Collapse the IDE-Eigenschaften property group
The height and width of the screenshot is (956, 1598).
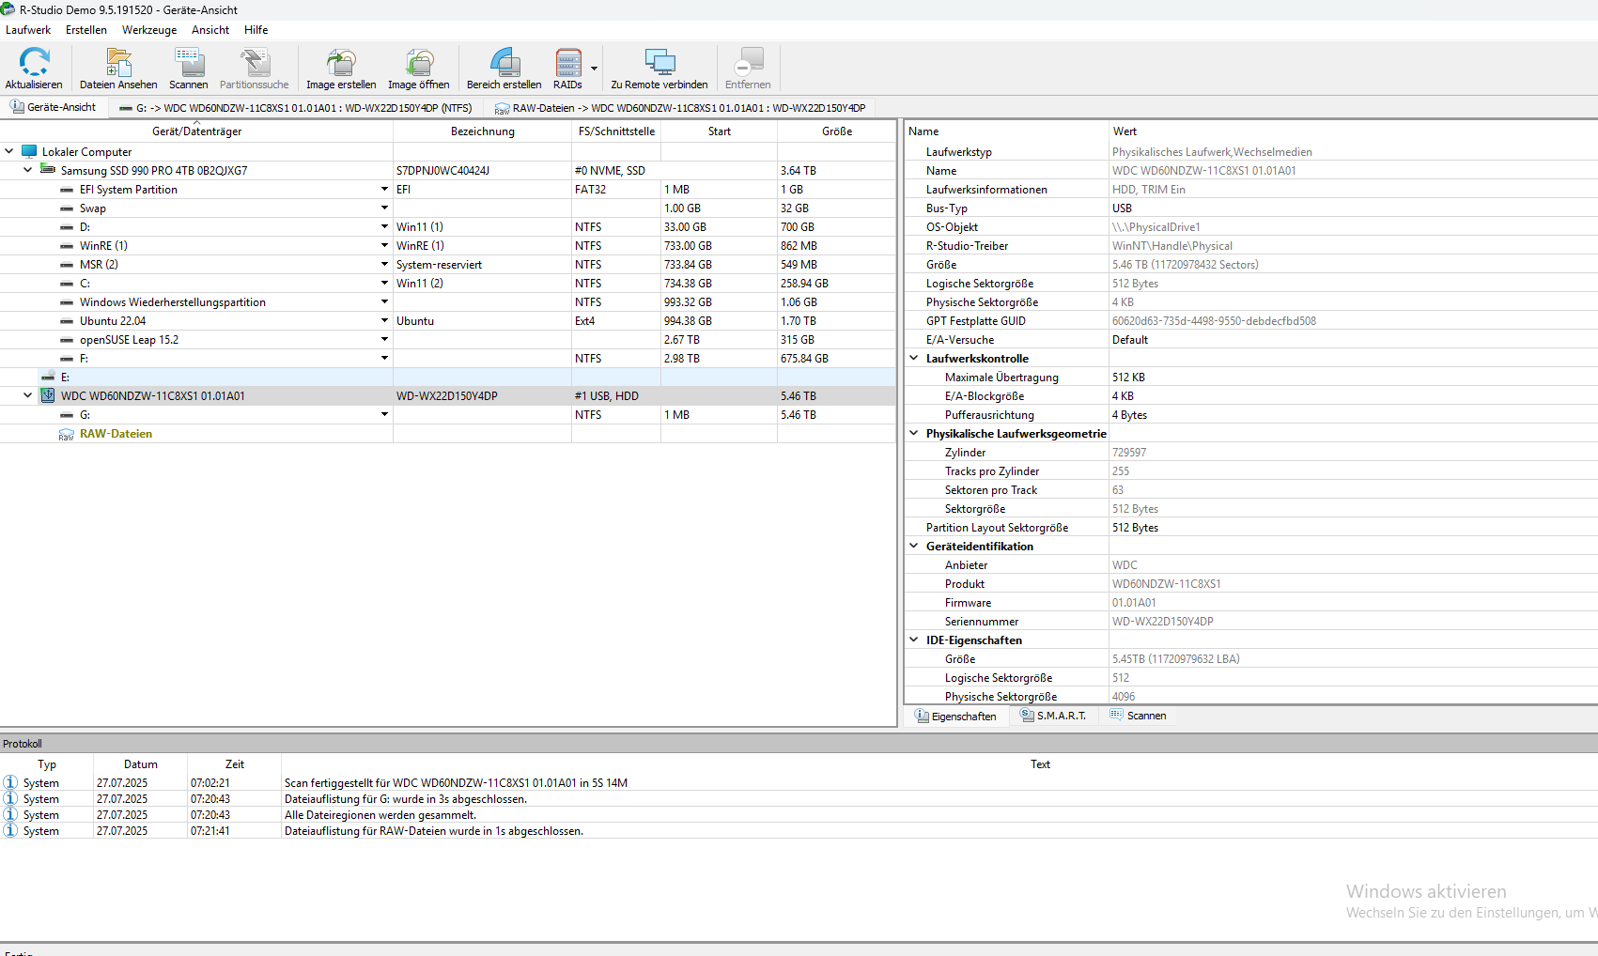click(x=914, y=640)
